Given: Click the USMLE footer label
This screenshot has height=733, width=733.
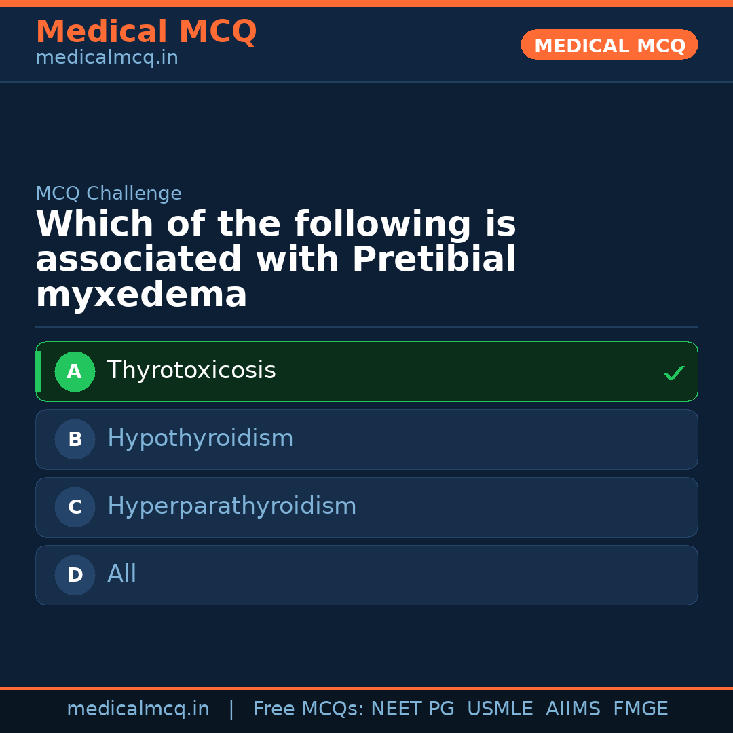Looking at the screenshot, I should pos(500,708).
